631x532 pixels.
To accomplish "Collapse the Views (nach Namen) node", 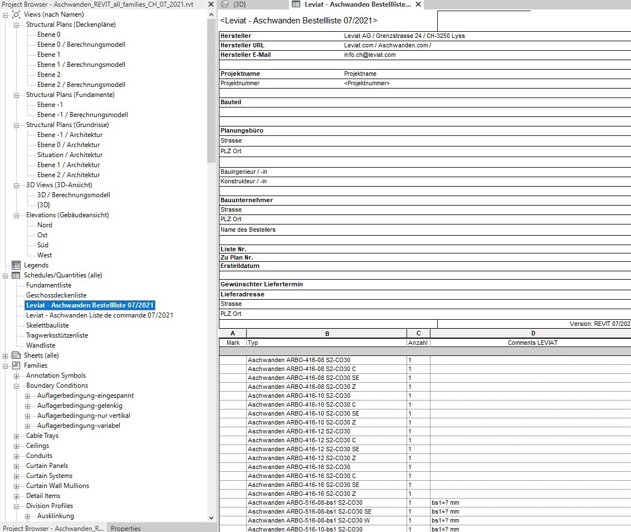I will [x=5, y=15].
